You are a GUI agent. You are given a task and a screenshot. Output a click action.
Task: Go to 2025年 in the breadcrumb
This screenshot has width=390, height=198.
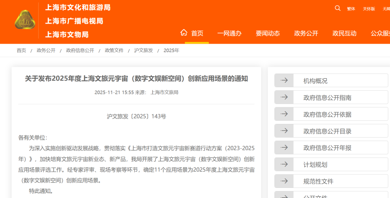[172, 51]
